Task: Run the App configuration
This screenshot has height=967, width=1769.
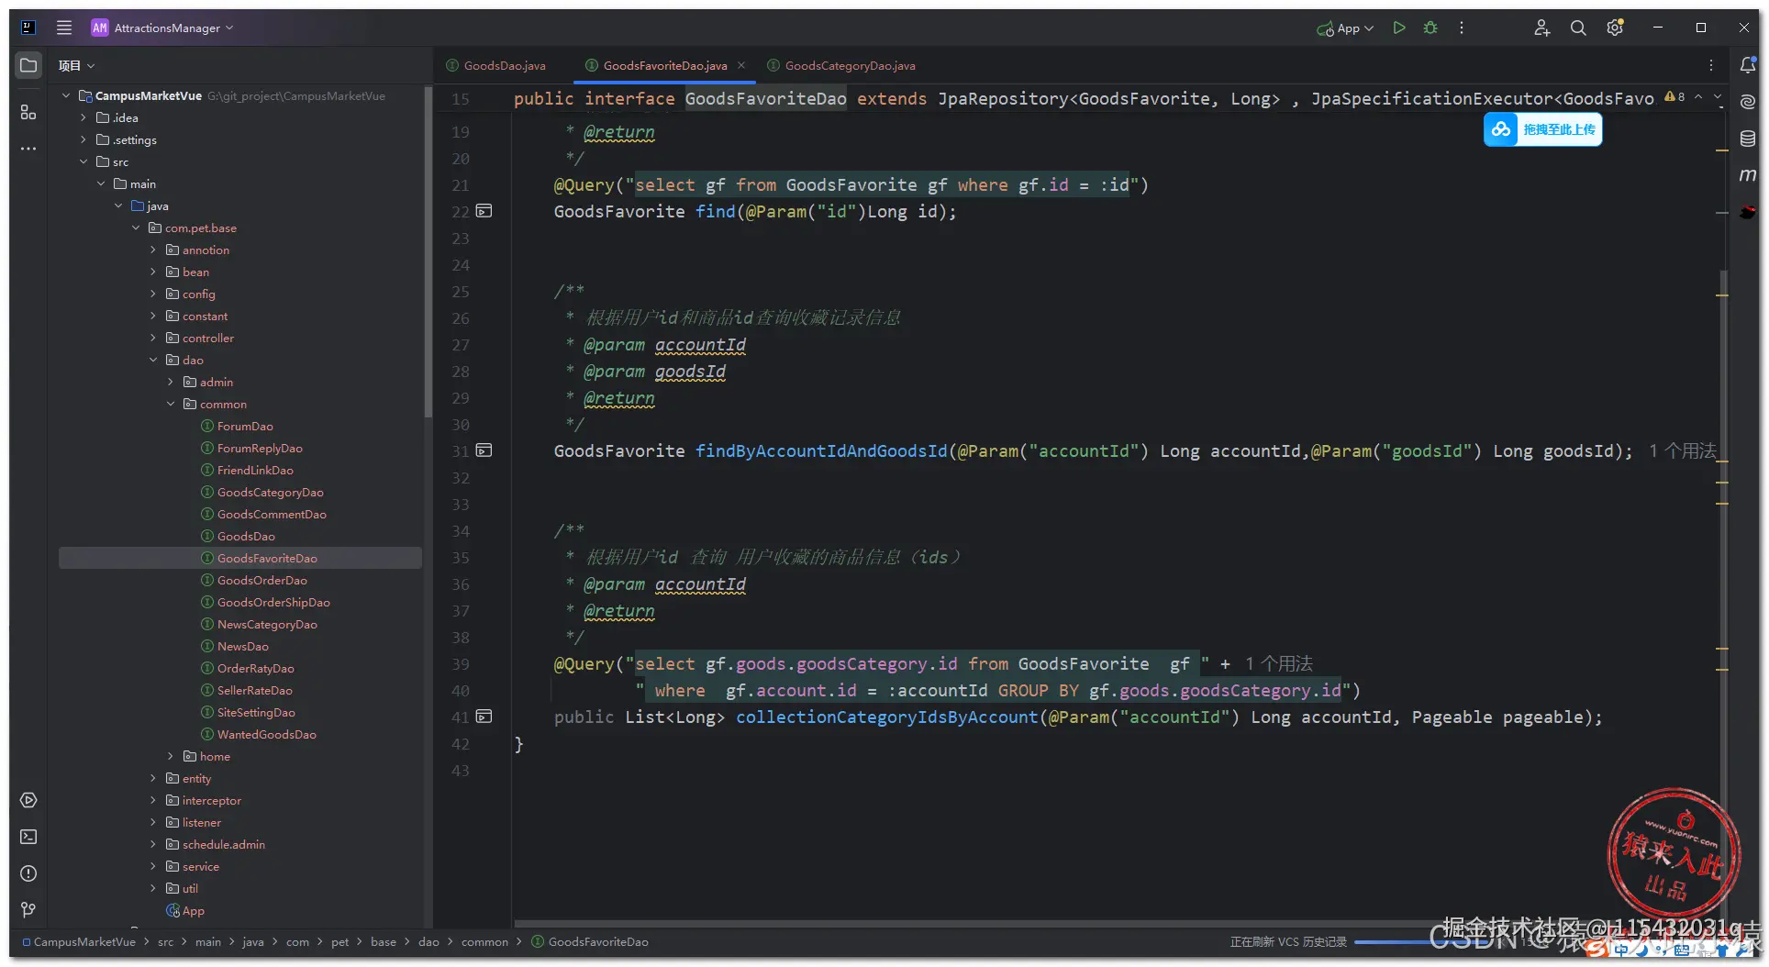Action: (1399, 28)
